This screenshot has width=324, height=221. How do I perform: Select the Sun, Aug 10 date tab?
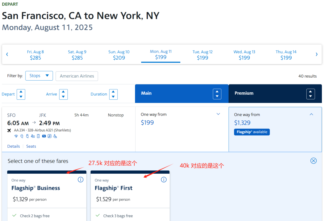click(x=119, y=55)
